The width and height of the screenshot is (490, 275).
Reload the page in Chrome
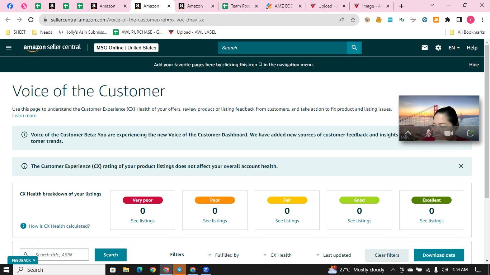31,20
